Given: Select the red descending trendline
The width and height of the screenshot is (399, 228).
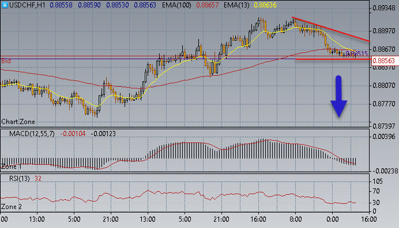Looking at the screenshot, I should [331, 29].
